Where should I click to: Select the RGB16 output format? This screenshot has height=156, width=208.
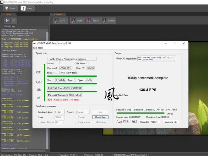tap(93, 20)
